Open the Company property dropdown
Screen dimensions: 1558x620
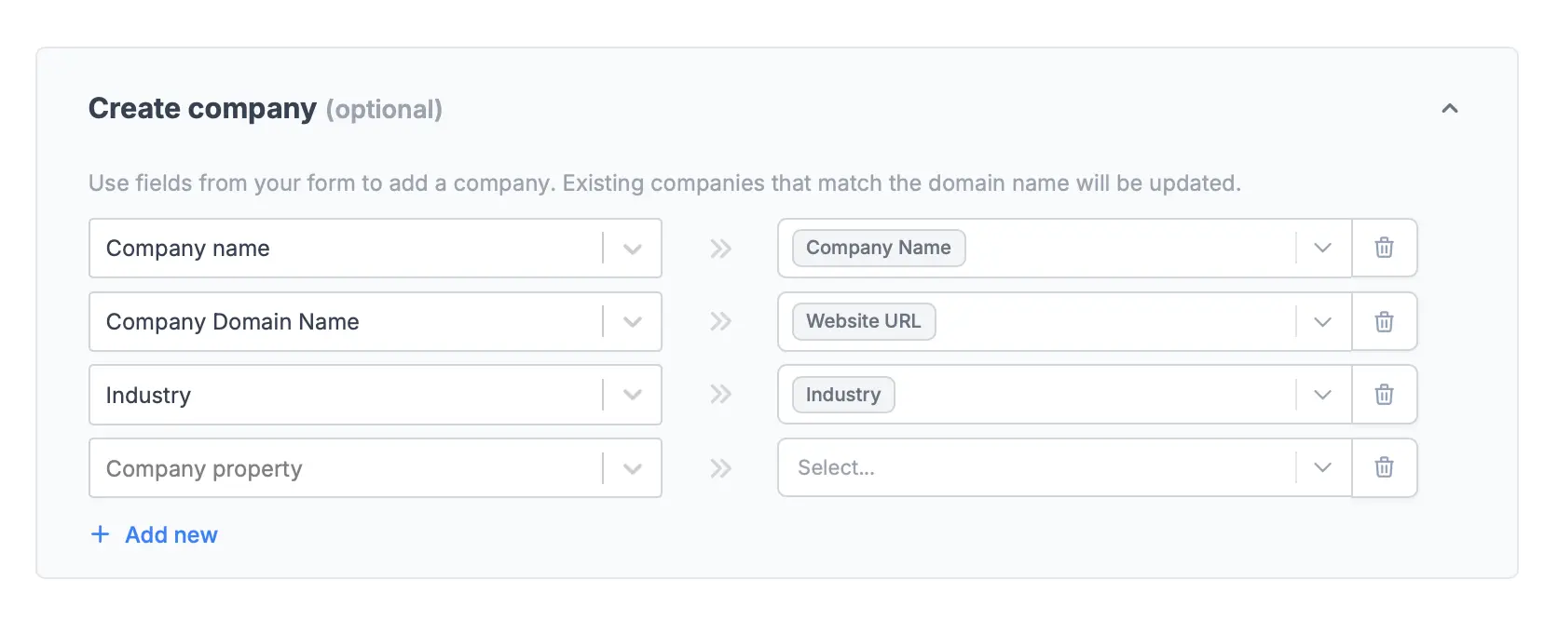coord(633,468)
